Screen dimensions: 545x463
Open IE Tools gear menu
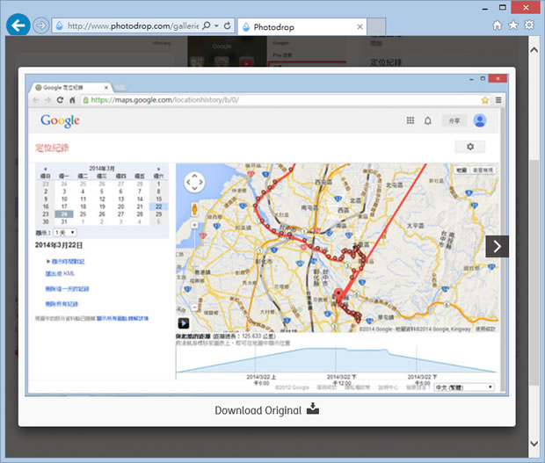529,25
